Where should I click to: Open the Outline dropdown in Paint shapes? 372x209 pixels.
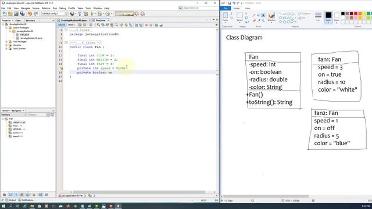(x=305, y=14)
